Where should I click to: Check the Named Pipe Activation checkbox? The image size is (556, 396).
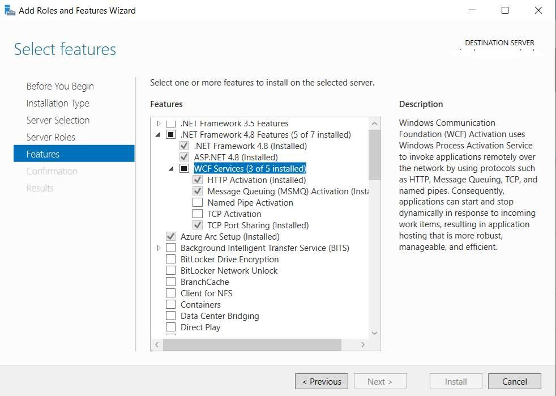tap(198, 203)
